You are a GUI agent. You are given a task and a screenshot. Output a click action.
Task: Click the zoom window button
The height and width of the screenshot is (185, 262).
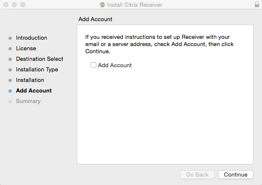[x=23, y=5]
